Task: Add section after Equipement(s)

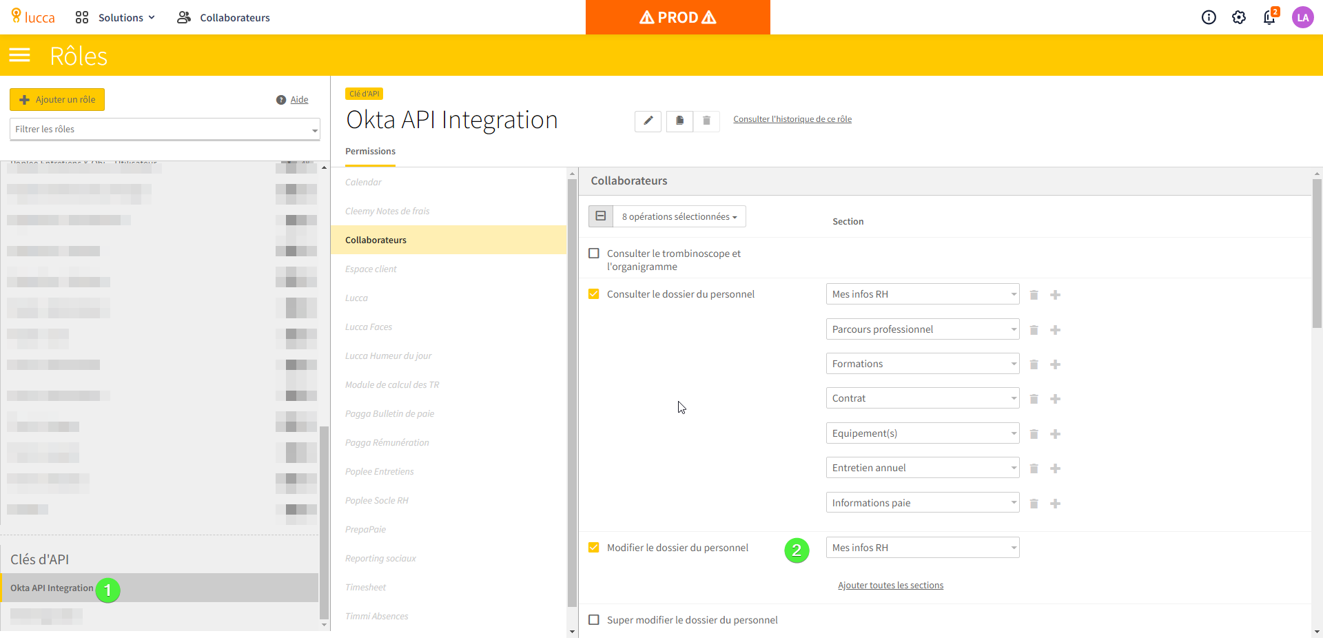Action: [1055, 434]
